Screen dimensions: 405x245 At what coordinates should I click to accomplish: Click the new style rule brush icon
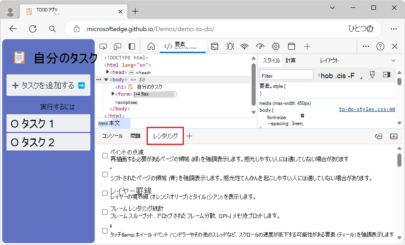pos(372,75)
